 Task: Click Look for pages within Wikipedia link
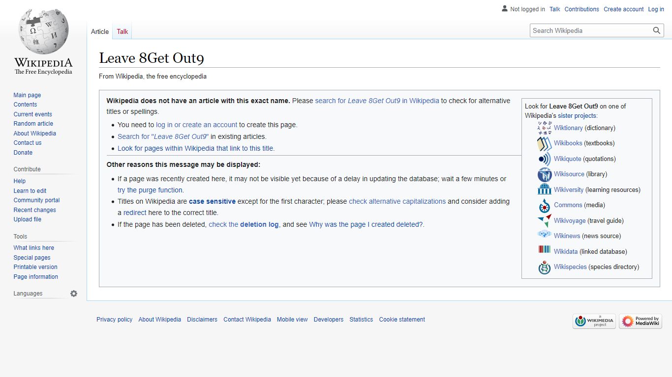[196, 148]
